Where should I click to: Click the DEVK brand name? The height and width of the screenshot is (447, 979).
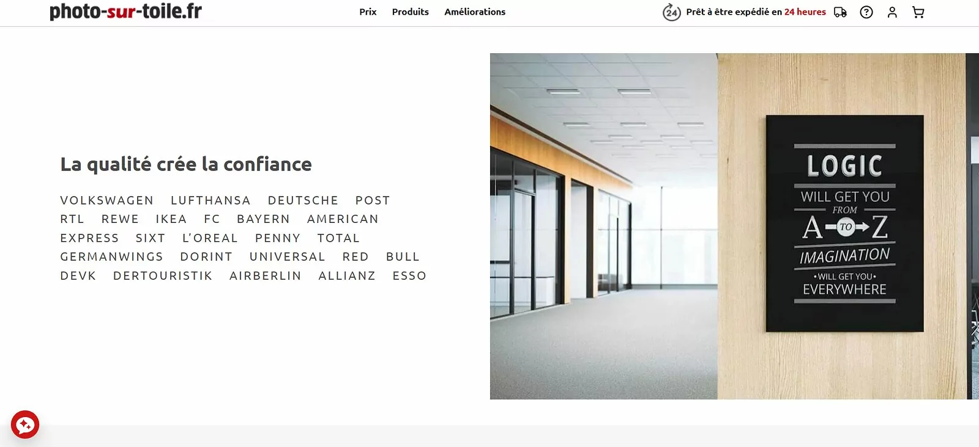point(78,276)
